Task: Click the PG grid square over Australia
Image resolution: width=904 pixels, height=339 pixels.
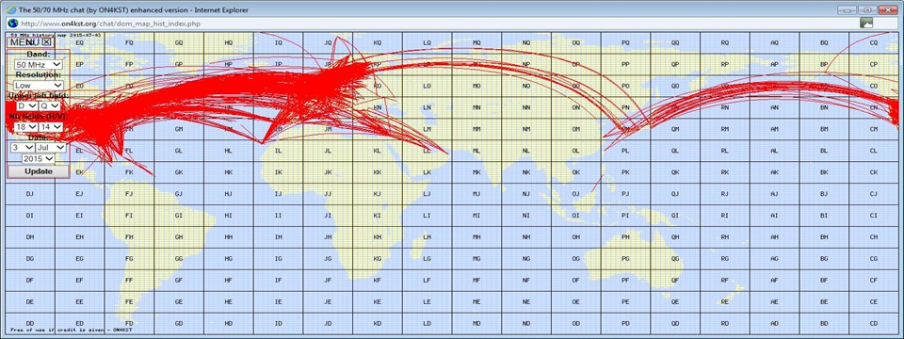Action: [625, 258]
